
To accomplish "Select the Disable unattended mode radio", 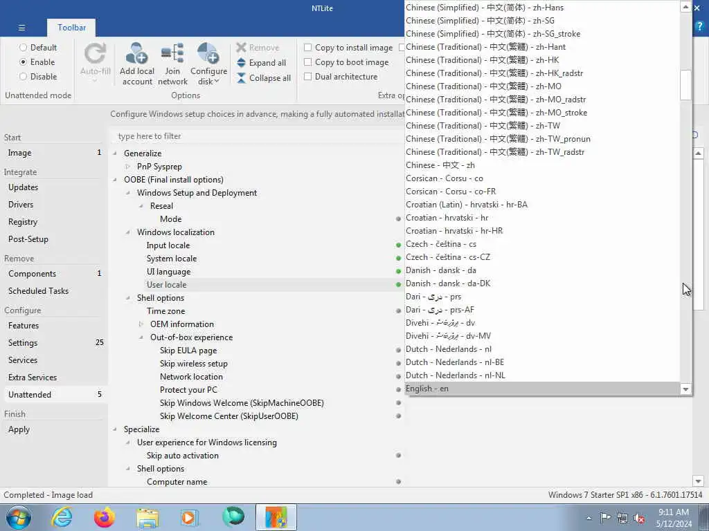I will pyautogui.click(x=23, y=76).
